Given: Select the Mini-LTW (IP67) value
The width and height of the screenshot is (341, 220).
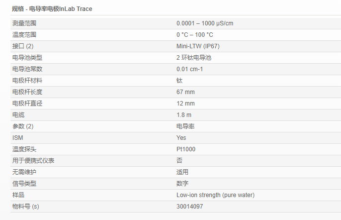Looking at the screenshot, I should pos(198,46).
